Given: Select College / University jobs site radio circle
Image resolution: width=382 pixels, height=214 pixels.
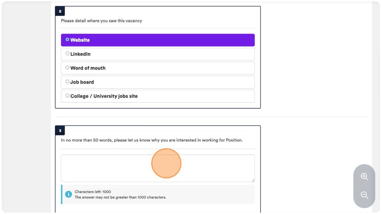Looking at the screenshot, I should [67, 96].
